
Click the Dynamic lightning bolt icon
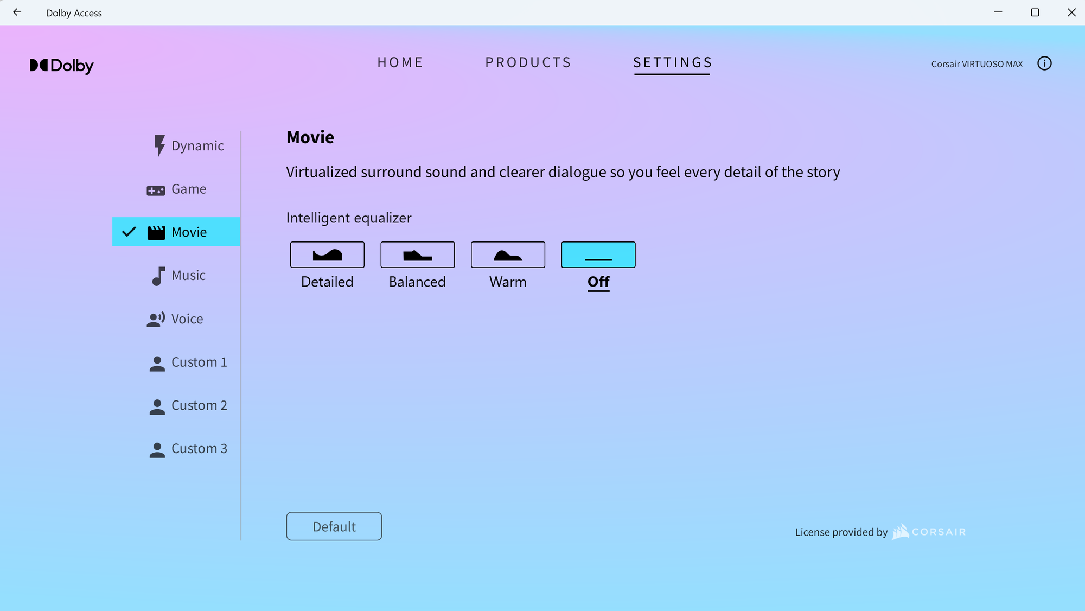point(159,145)
